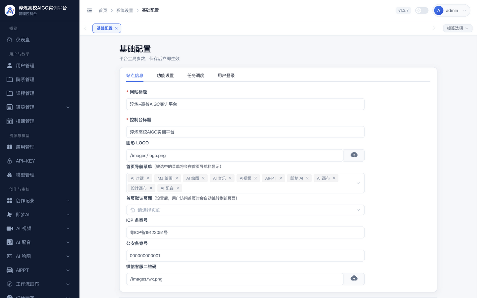The width and height of the screenshot is (477, 298).
Task: Click the 工作流画布 compass icon
Action: coord(10,284)
